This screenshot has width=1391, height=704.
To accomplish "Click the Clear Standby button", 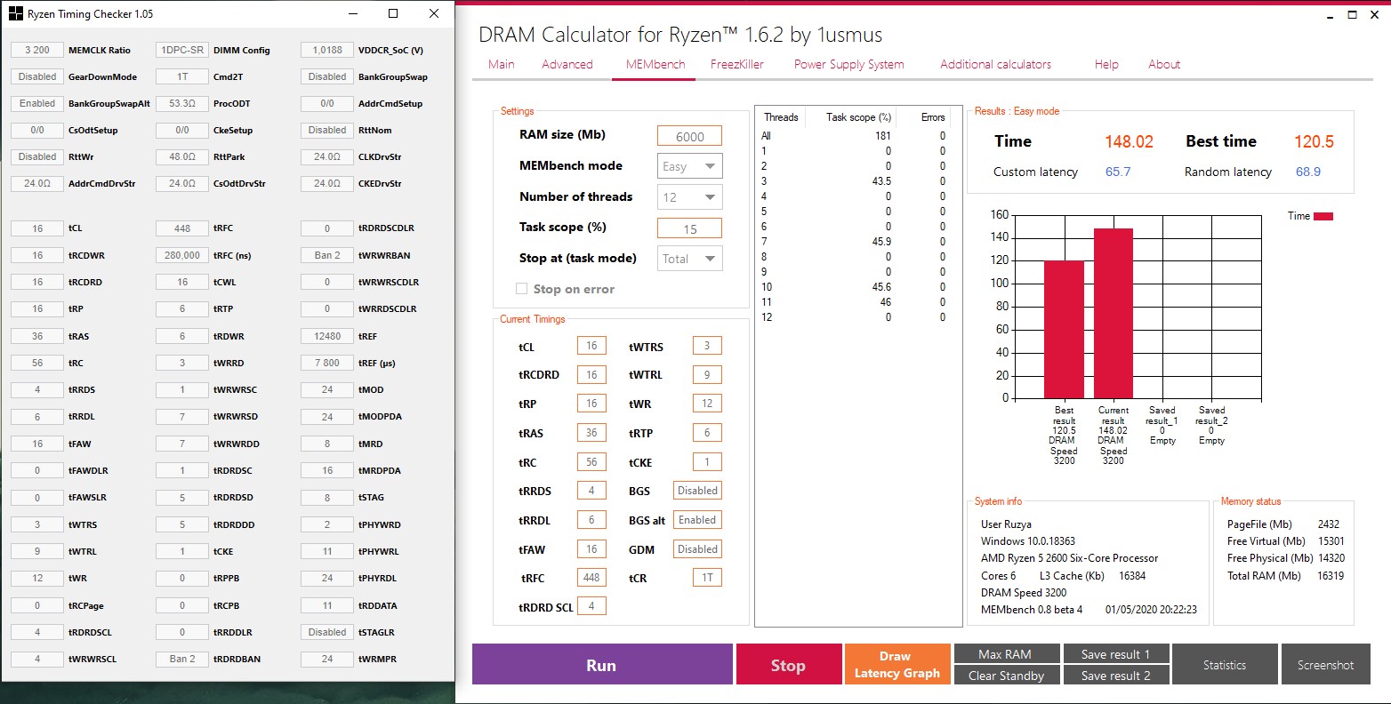I will (x=1006, y=676).
